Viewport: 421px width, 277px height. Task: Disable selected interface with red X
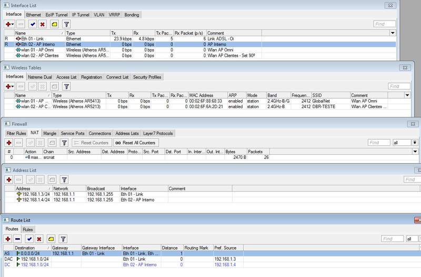[43, 24]
